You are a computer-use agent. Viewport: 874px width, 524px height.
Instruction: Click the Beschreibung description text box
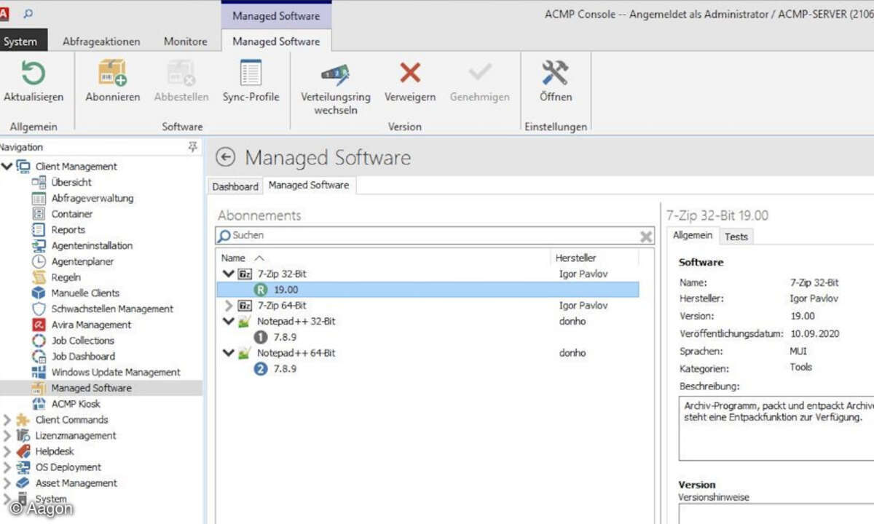(776, 428)
